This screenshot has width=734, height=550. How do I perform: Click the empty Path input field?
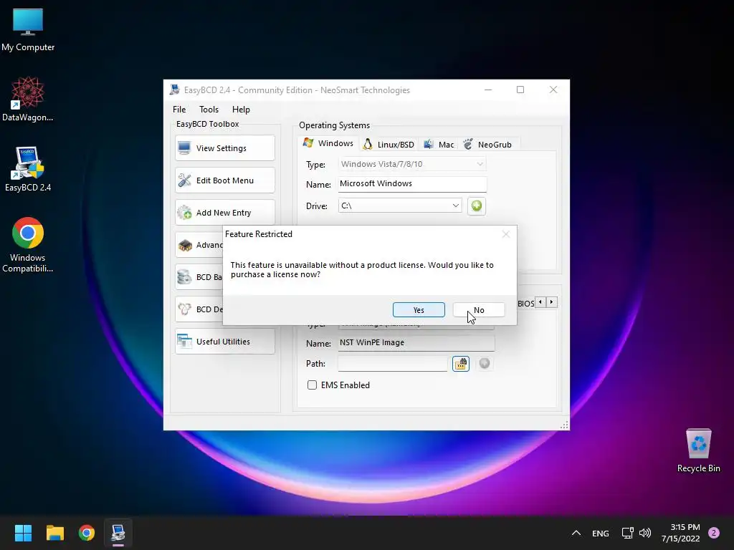coord(392,363)
